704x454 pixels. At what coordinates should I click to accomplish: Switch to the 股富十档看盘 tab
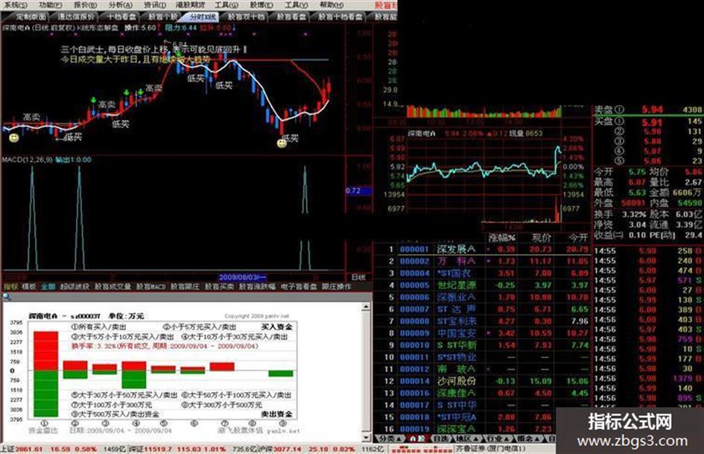pos(340,17)
